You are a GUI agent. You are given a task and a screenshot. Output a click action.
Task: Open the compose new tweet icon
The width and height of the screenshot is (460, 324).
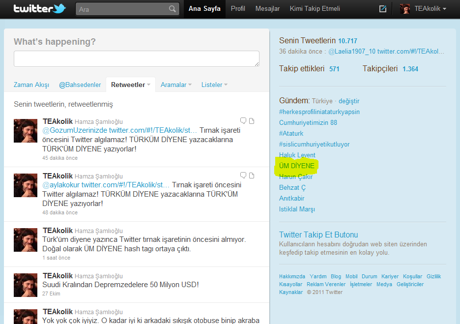click(383, 9)
